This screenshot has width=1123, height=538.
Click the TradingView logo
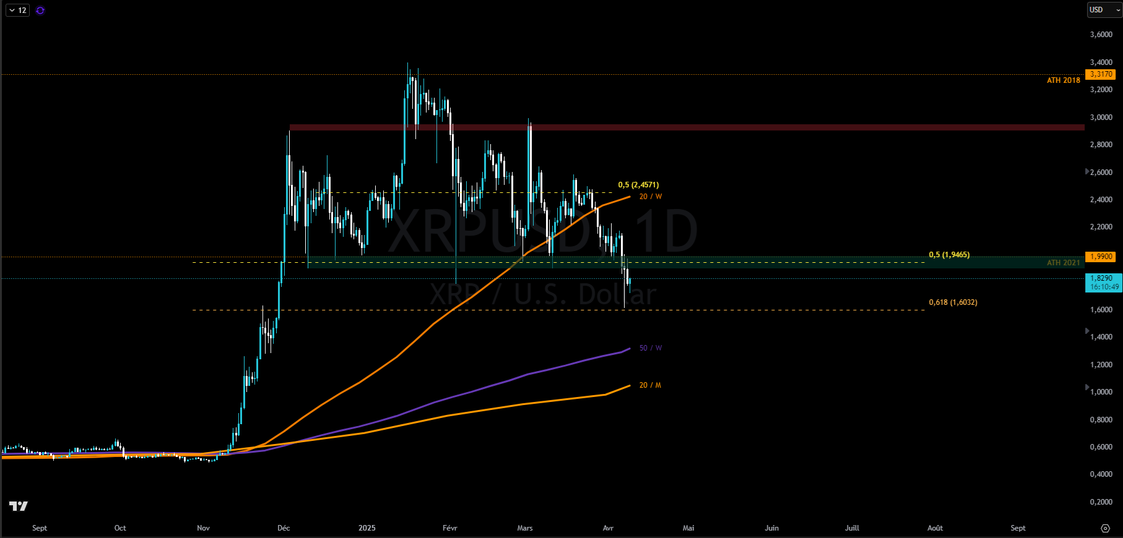(x=19, y=506)
